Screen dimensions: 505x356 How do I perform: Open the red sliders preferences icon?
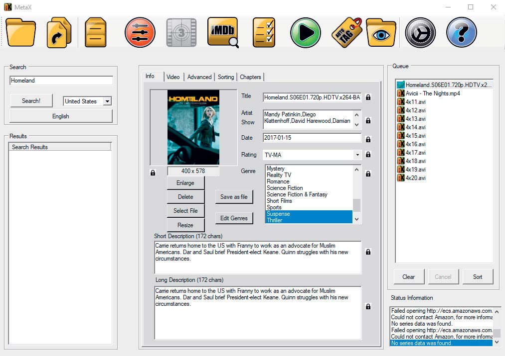[x=140, y=32]
